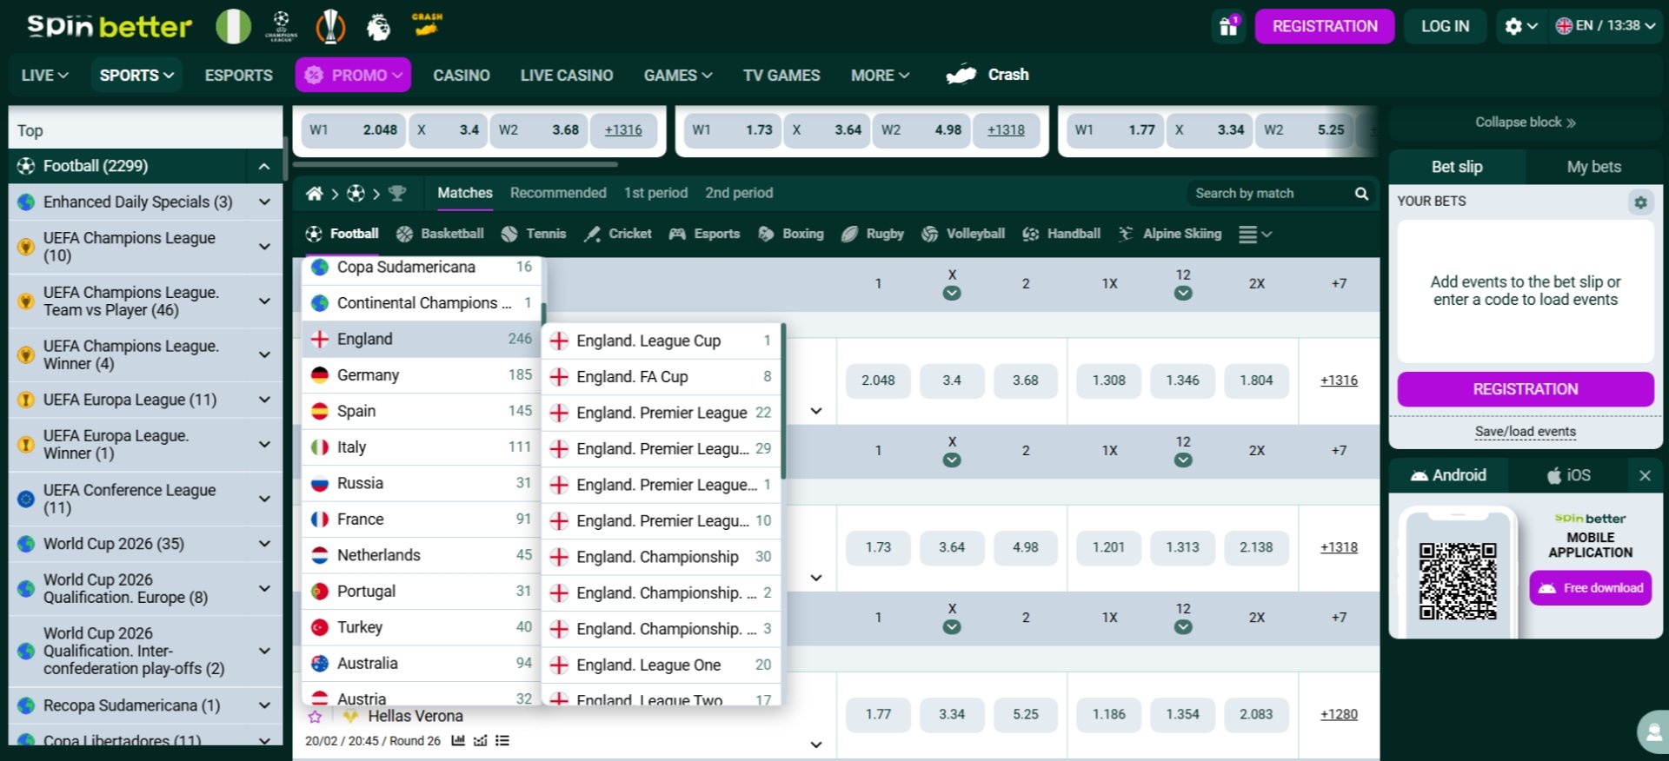
Task: Click Collapse block link
Action: [x=1526, y=122]
